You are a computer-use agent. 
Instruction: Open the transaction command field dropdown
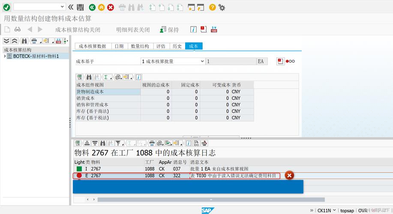click(x=63, y=7)
